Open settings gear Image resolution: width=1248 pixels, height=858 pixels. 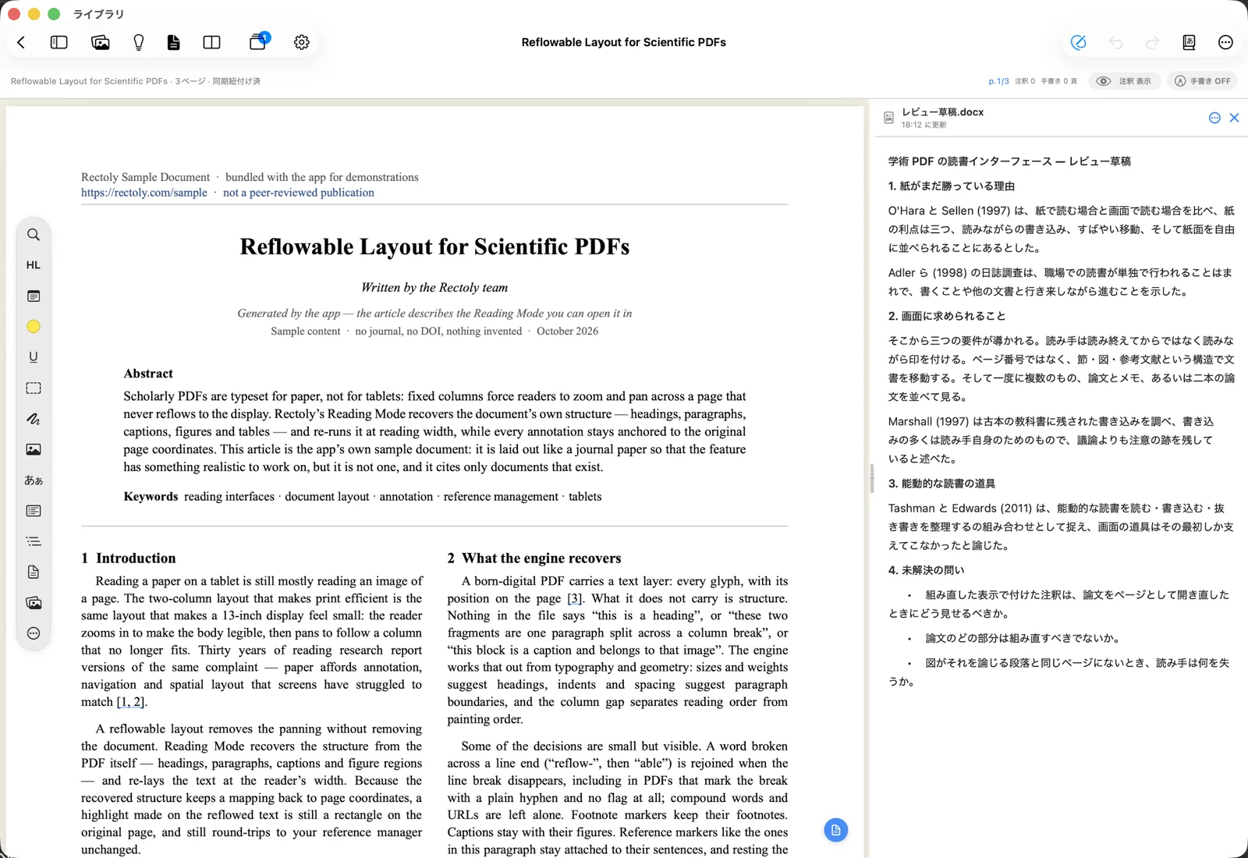point(302,42)
